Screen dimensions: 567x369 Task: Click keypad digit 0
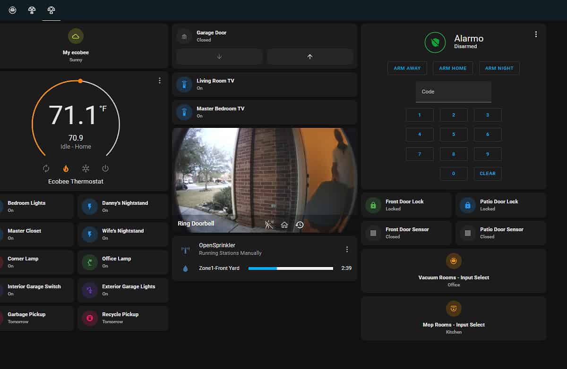pos(454,174)
